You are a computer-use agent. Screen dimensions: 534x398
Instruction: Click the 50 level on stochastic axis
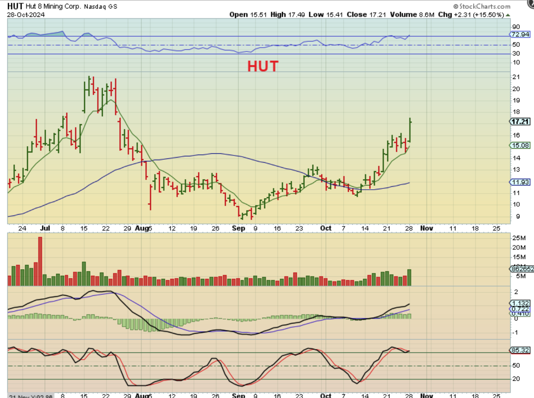click(516, 366)
